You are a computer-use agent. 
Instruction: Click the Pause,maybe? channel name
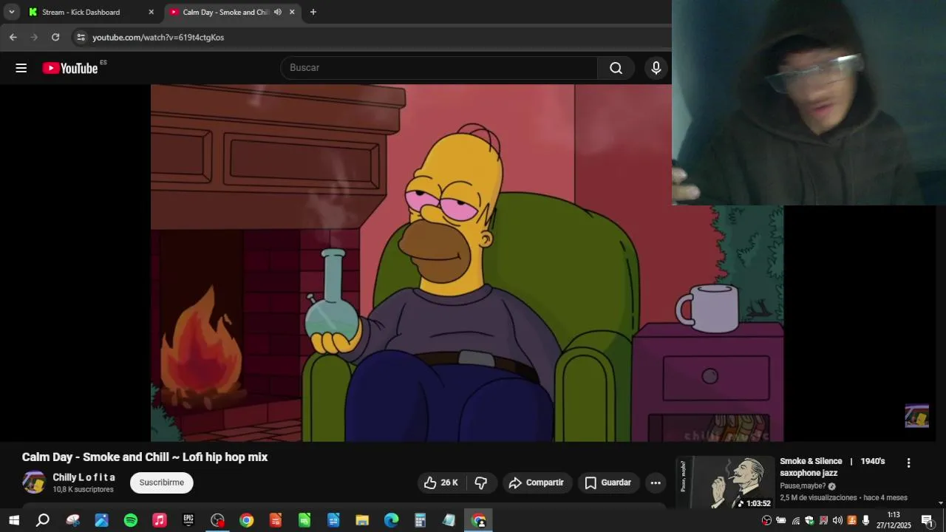tap(803, 486)
